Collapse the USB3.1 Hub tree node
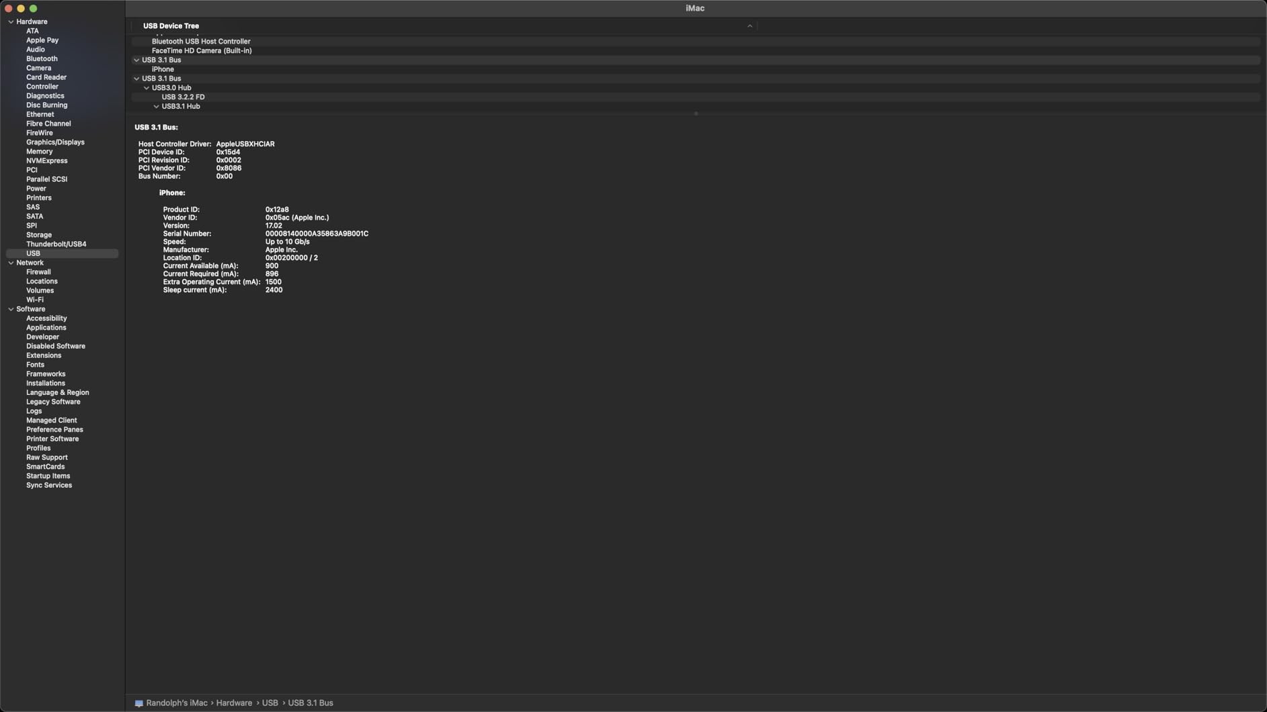The image size is (1267, 712). (156, 107)
